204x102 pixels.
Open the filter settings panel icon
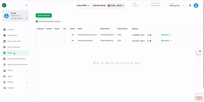tap(200, 51)
